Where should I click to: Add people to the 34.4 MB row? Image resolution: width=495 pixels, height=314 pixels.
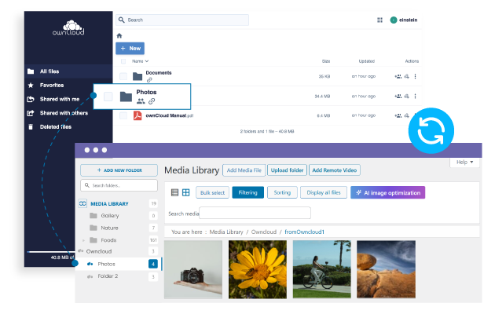click(398, 96)
